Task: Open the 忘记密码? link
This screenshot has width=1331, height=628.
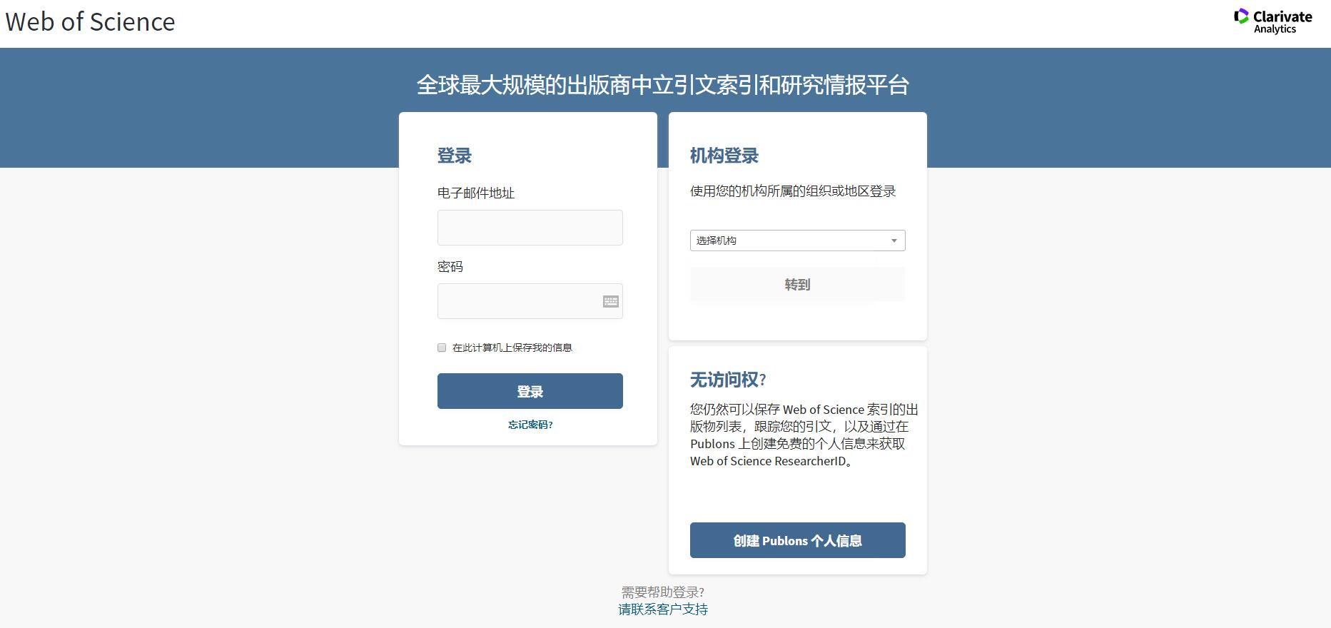Action: pyautogui.click(x=530, y=425)
